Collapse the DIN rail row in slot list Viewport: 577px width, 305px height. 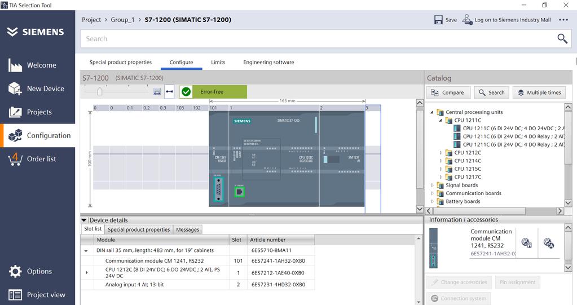tap(86, 251)
